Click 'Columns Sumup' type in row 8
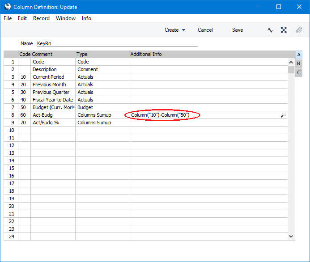The image size is (310, 262). 102,115
